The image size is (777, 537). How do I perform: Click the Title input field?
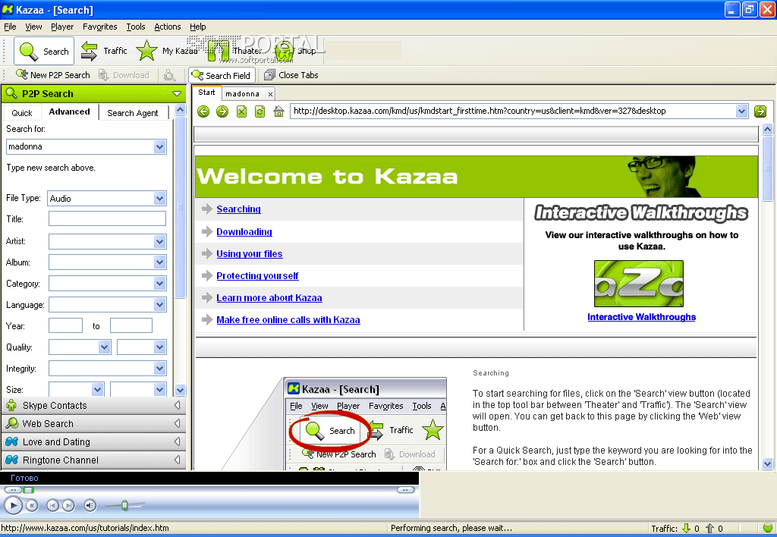[107, 219]
